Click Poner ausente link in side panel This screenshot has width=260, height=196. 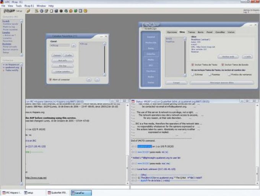click(x=10, y=29)
